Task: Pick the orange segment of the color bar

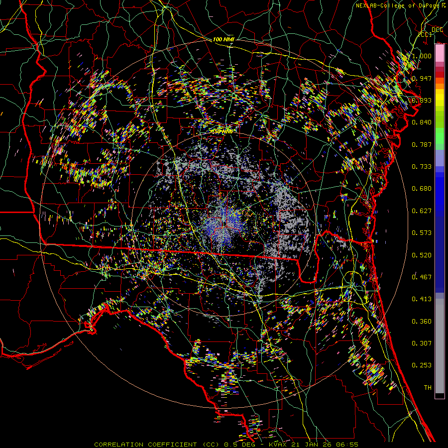Action: tap(440, 84)
